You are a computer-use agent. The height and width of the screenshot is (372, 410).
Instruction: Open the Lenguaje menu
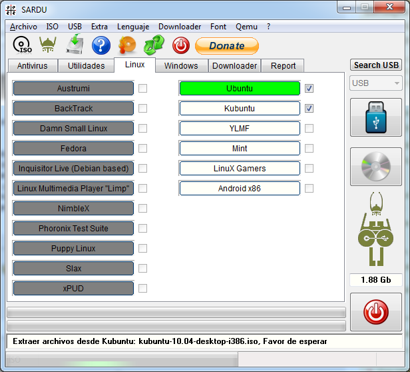(133, 27)
